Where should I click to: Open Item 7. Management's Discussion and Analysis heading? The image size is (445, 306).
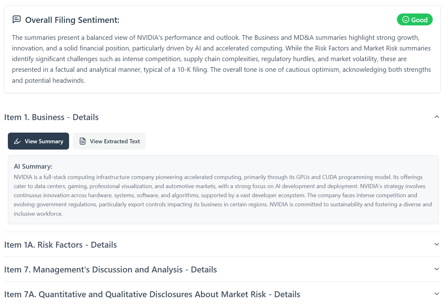tap(111, 270)
